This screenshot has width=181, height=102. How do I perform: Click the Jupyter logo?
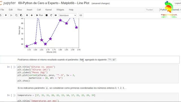pyautogui.click(x=8, y=3)
